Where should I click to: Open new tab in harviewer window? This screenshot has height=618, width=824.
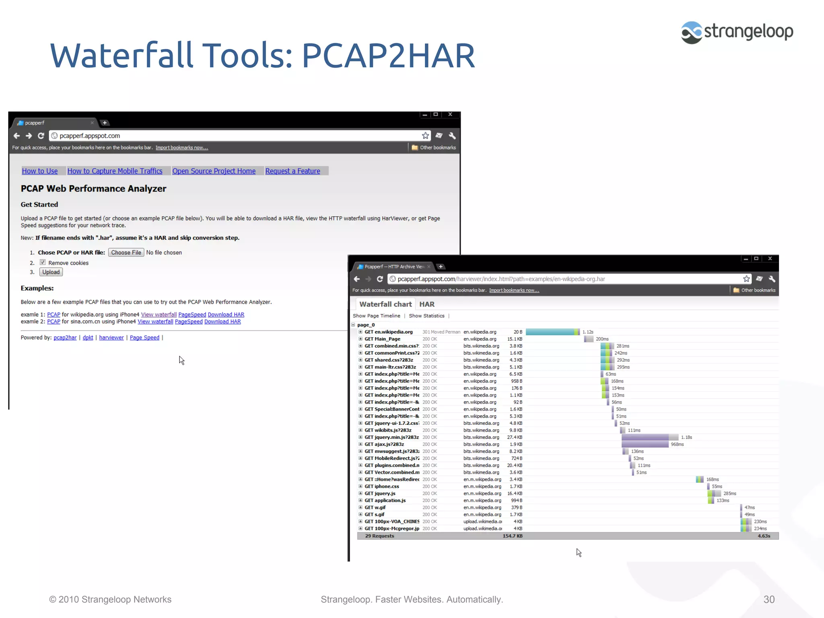tap(441, 266)
